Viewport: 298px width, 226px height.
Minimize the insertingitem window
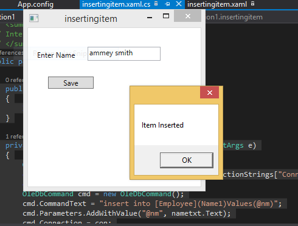150,18
